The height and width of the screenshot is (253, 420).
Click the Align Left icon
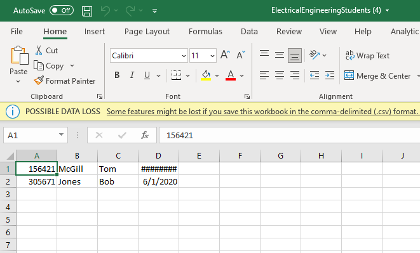pos(264,75)
